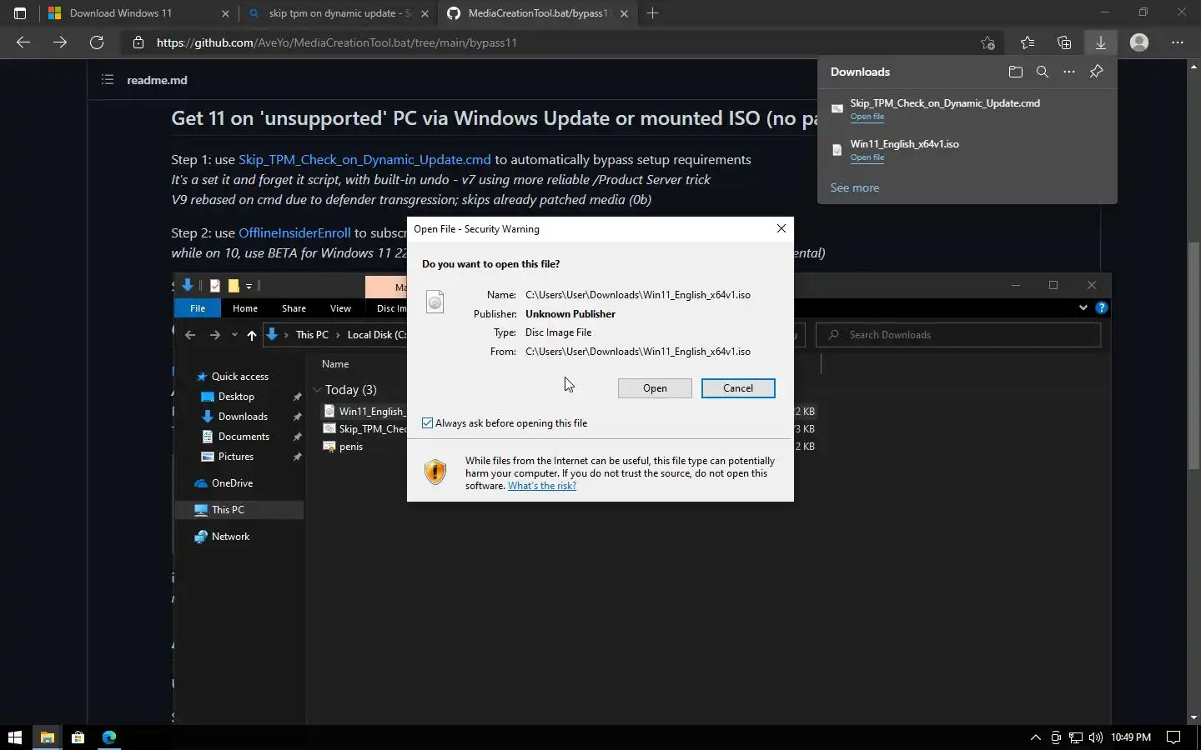This screenshot has width=1201, height=750.
Task: Open the Home ribbon tab in Explorer
Action: click(x=245, y=308)
